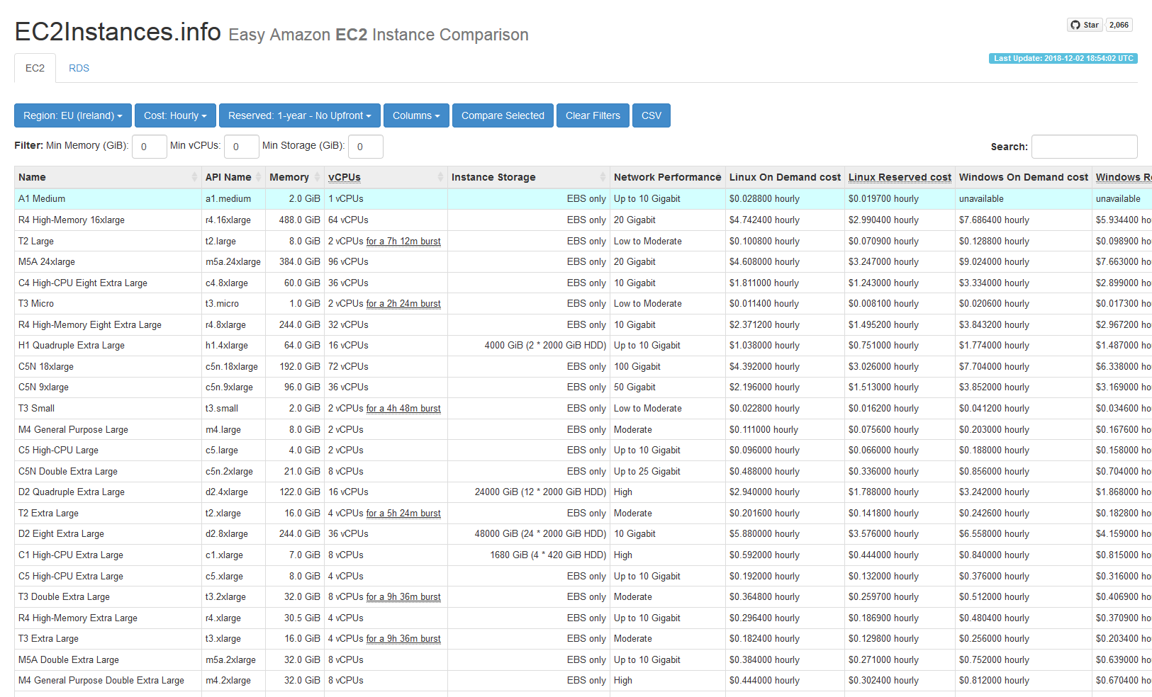Select the A1 Medium row name
The image size is (1152, 697).
42,199
